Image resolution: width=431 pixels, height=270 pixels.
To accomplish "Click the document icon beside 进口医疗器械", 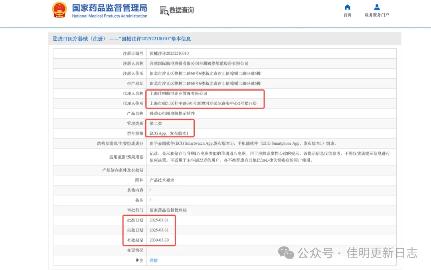I will (x=55, y=39).
